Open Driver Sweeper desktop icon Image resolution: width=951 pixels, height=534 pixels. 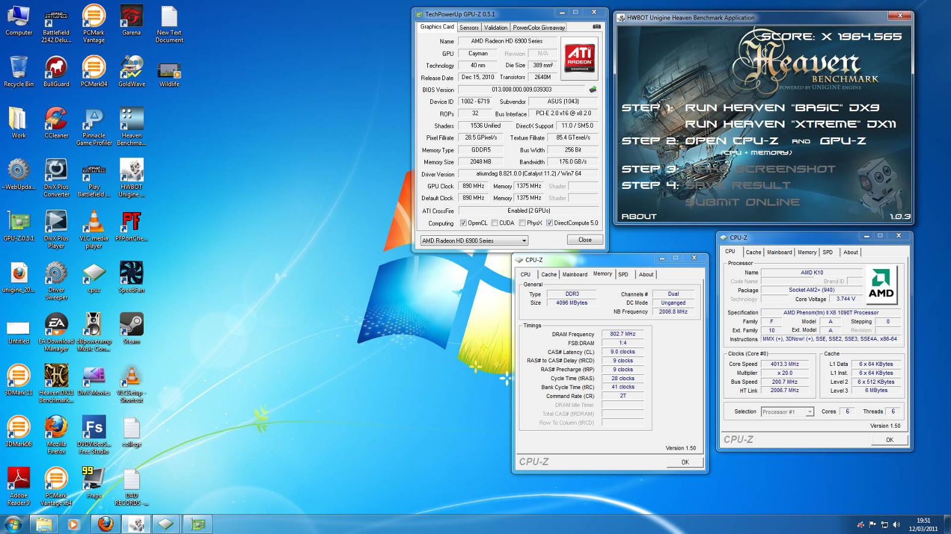pyautogui.click(x=56, y=281)
